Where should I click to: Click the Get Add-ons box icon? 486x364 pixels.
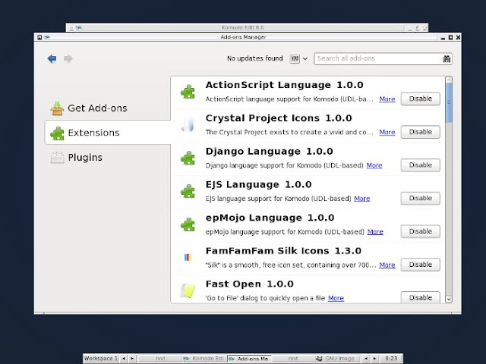[x=57, y=108]
